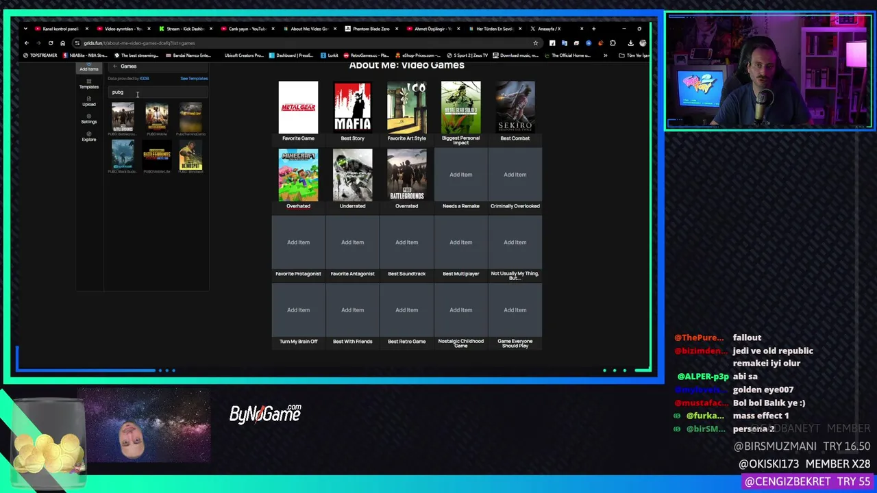Close the Stream - Kick Dashboard tab
The image size is (877, 493).
tap(211, 29)
